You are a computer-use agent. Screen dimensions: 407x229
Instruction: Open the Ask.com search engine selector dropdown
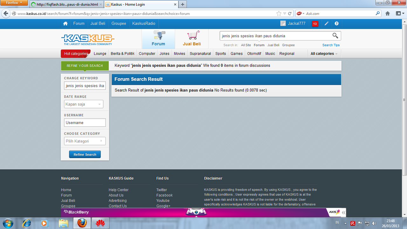300,13
